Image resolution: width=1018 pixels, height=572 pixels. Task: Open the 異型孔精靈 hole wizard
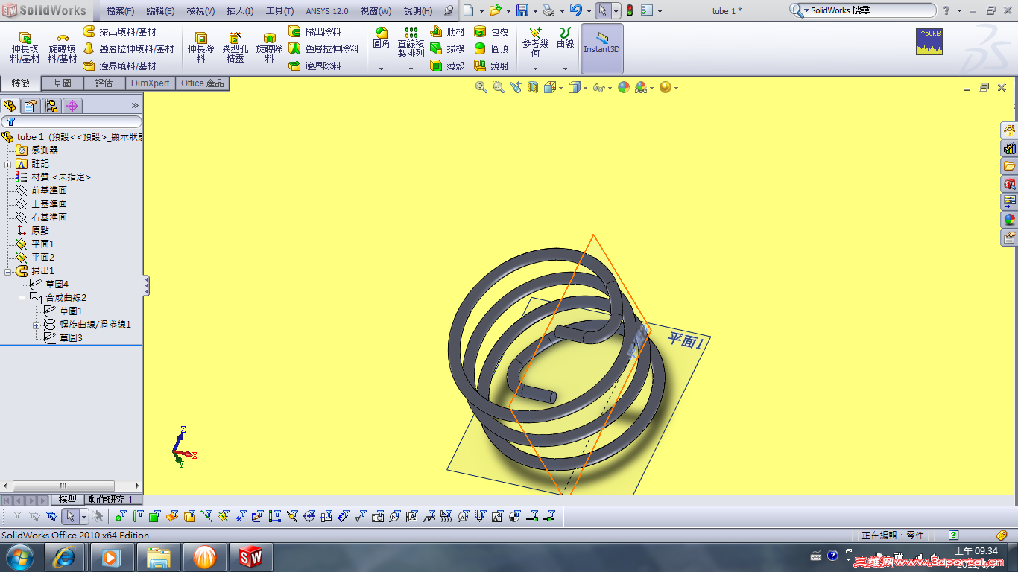pyautogui.click(x=235, y=48)
